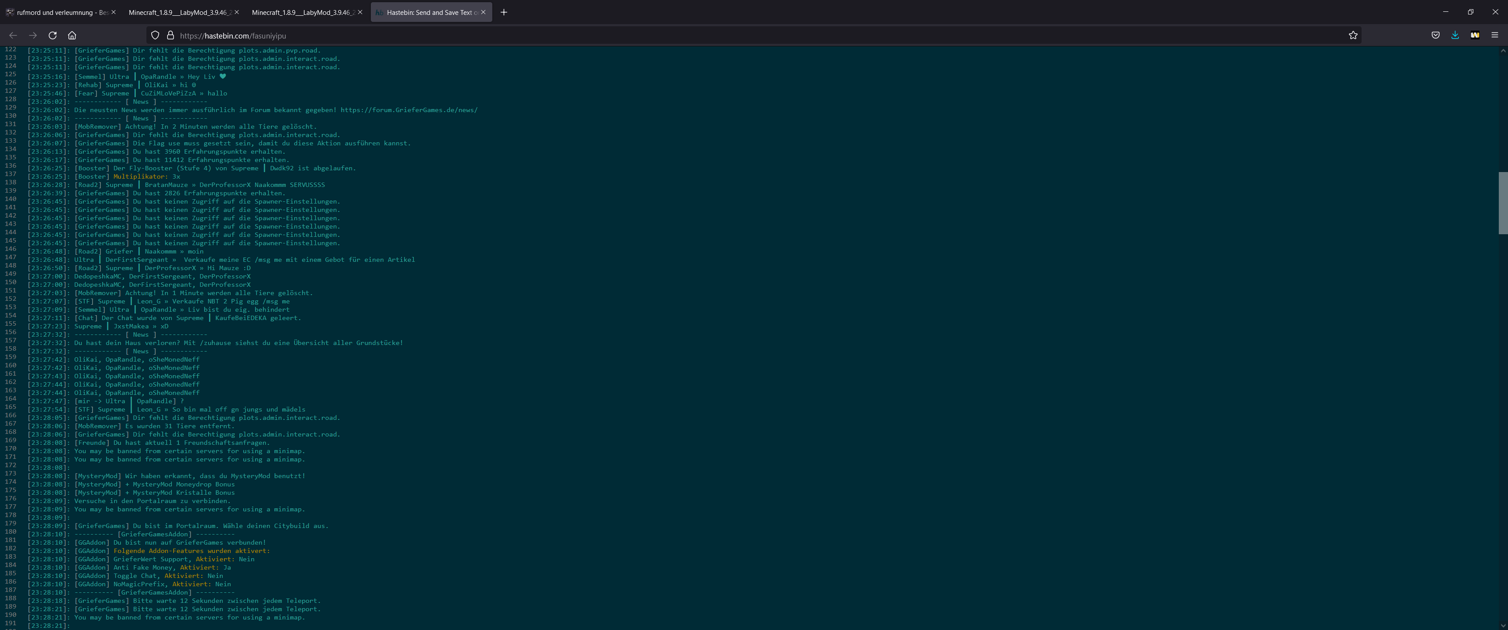Viewport: 1508px width, 630px height.
Task: Click 'Du hast 3960 Erfahrungspunkte erhalten' line
Action: coord(156,151)
